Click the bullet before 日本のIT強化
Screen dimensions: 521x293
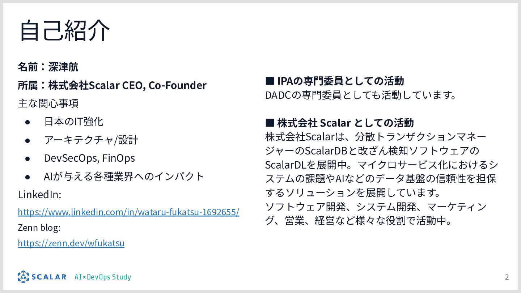(x=27, y=122)
